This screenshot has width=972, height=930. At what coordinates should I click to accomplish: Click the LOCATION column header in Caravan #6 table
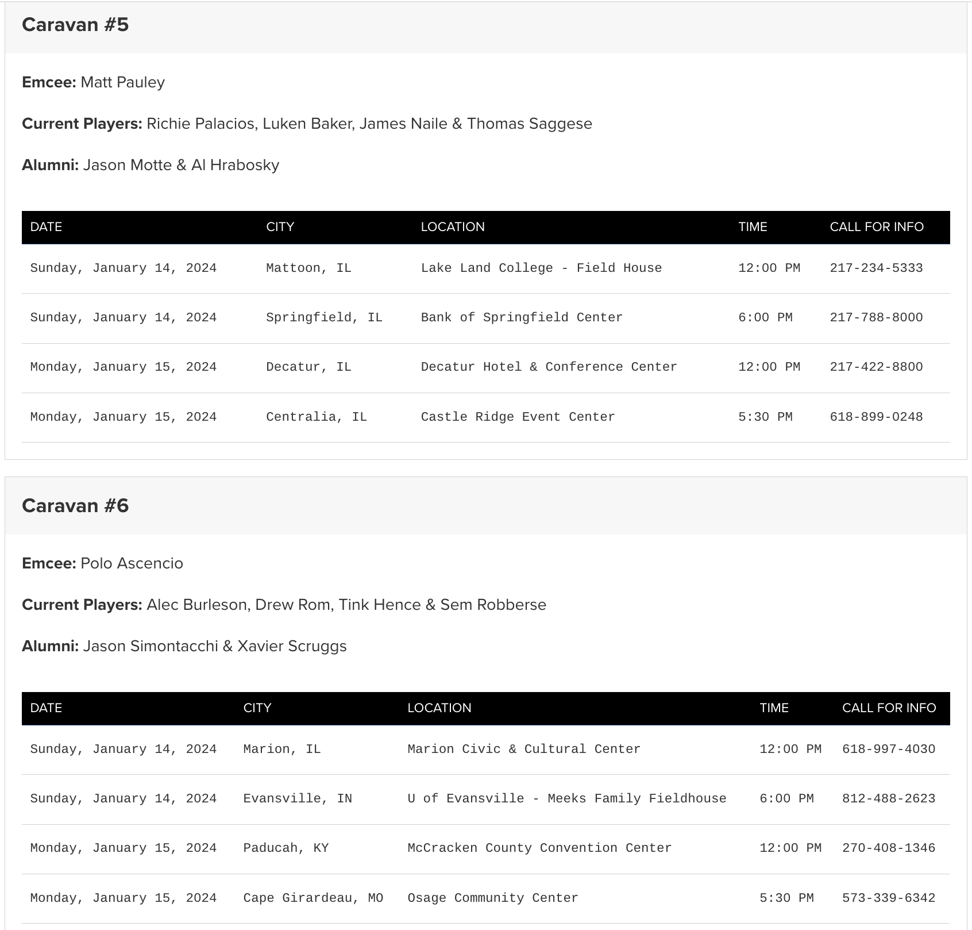pos(439,708)
